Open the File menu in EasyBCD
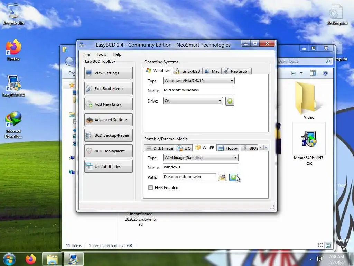 pos(86,54)
